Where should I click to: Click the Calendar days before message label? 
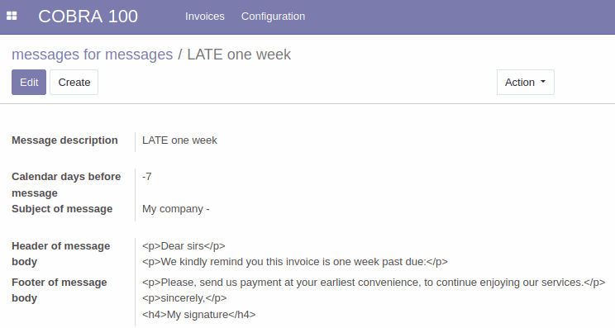pos(66,185)
